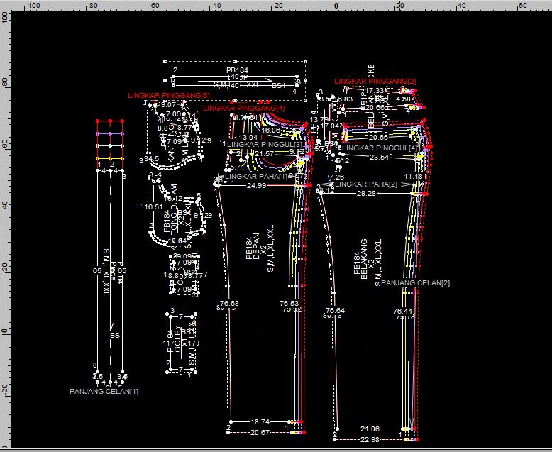The width and height of the screenshot is (552, 452).
Task: Select the 21.57 front hip dimension
Action: click(264, 153)
